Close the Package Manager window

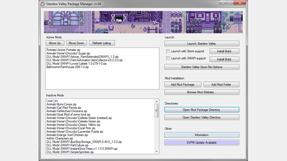pos(240,3)
